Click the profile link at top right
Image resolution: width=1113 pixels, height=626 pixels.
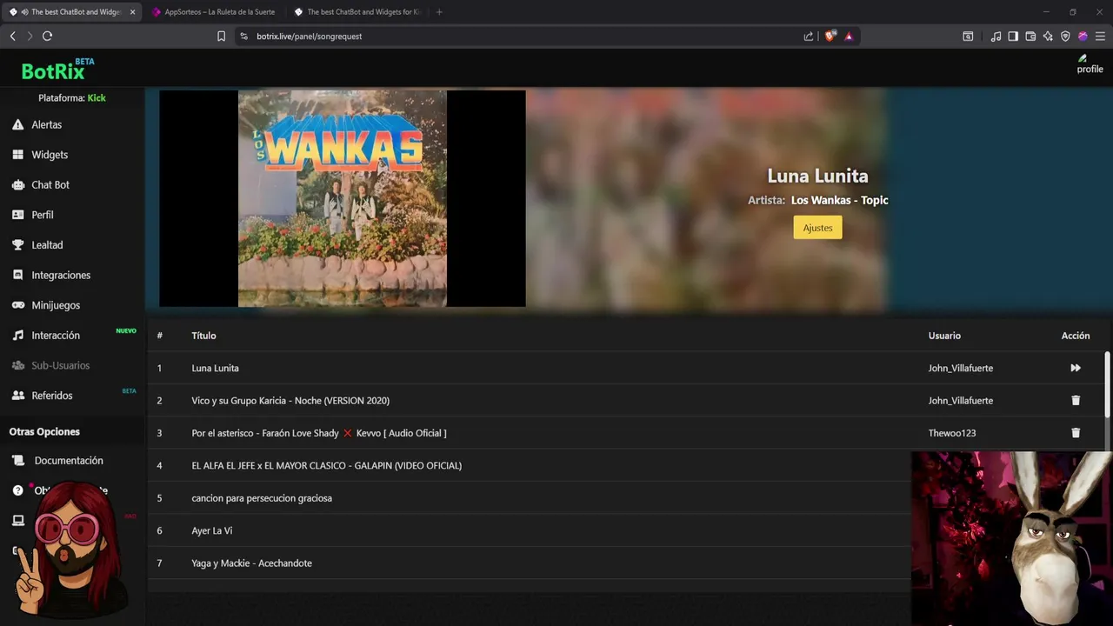pos(1090,65)
